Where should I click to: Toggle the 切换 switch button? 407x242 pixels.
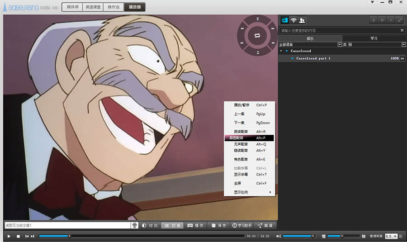173,226
